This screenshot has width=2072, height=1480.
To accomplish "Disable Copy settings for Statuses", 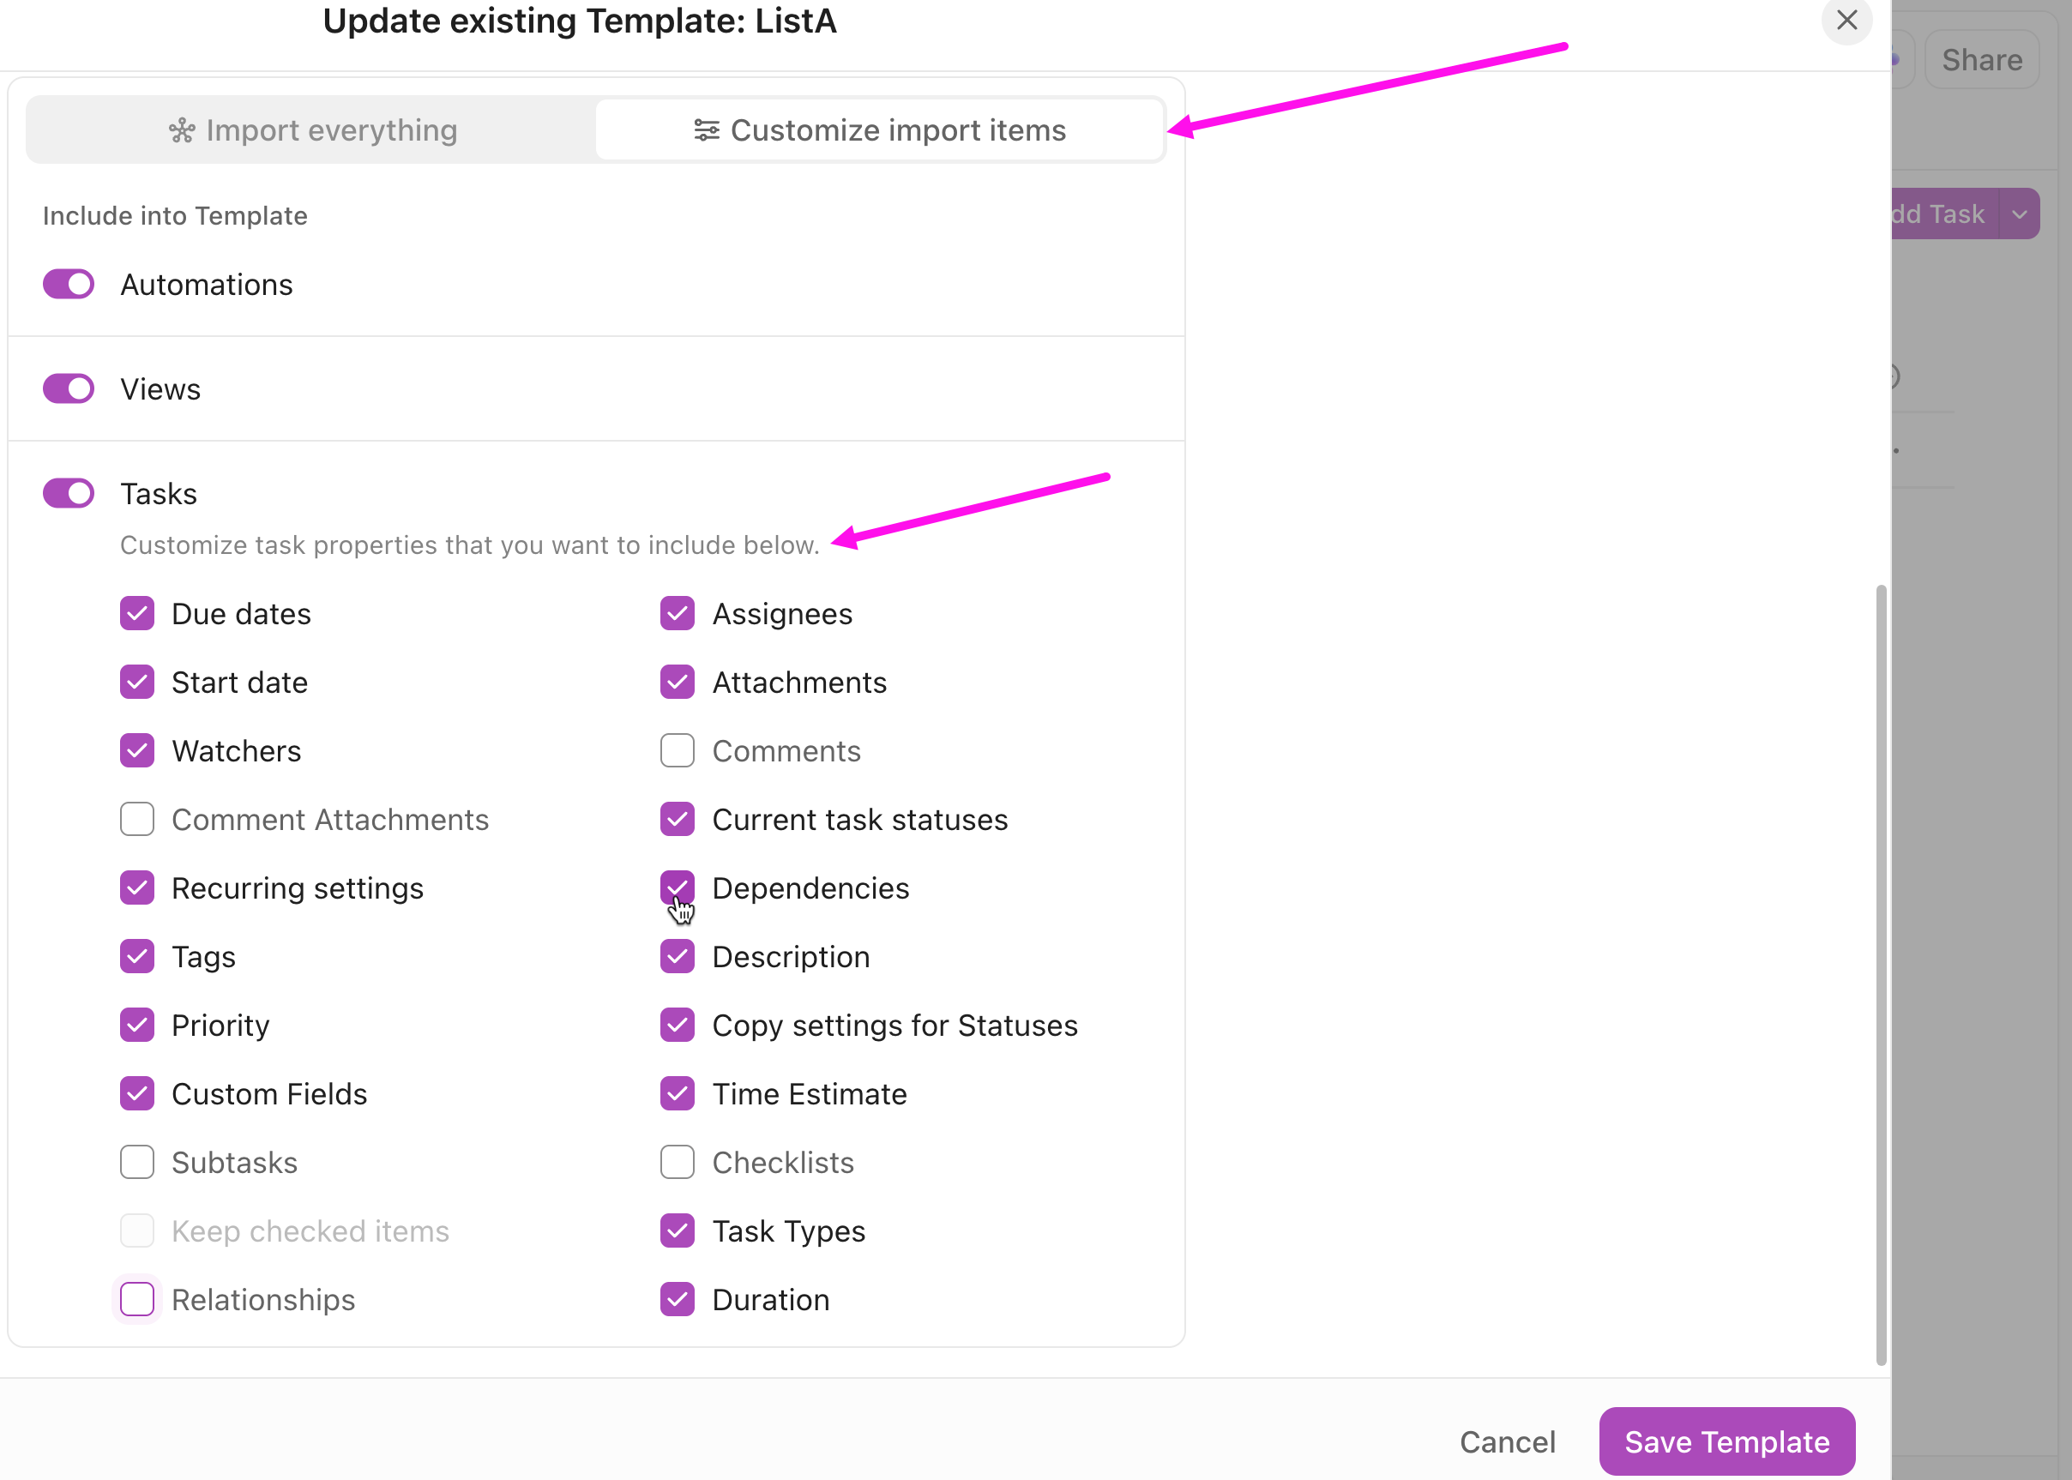I will (677, 1025).
